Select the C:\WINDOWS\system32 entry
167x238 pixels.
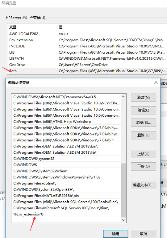pos(67,159)
